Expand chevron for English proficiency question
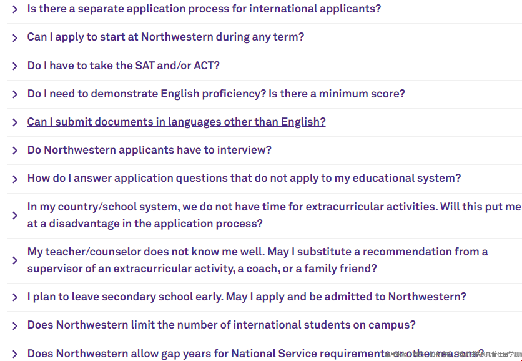 [x=14, y=94]
